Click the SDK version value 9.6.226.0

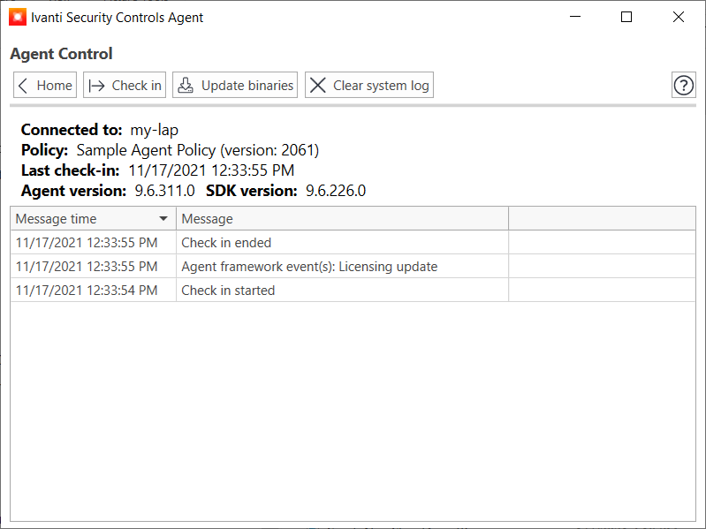tap(336, 191)
